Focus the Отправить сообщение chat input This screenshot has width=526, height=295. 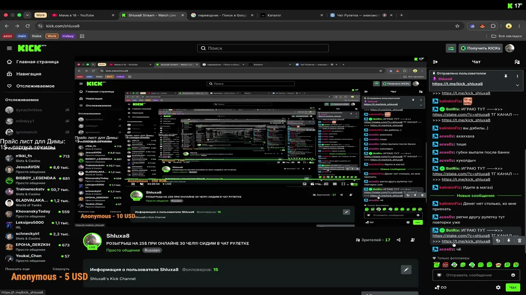click(476, 275)
